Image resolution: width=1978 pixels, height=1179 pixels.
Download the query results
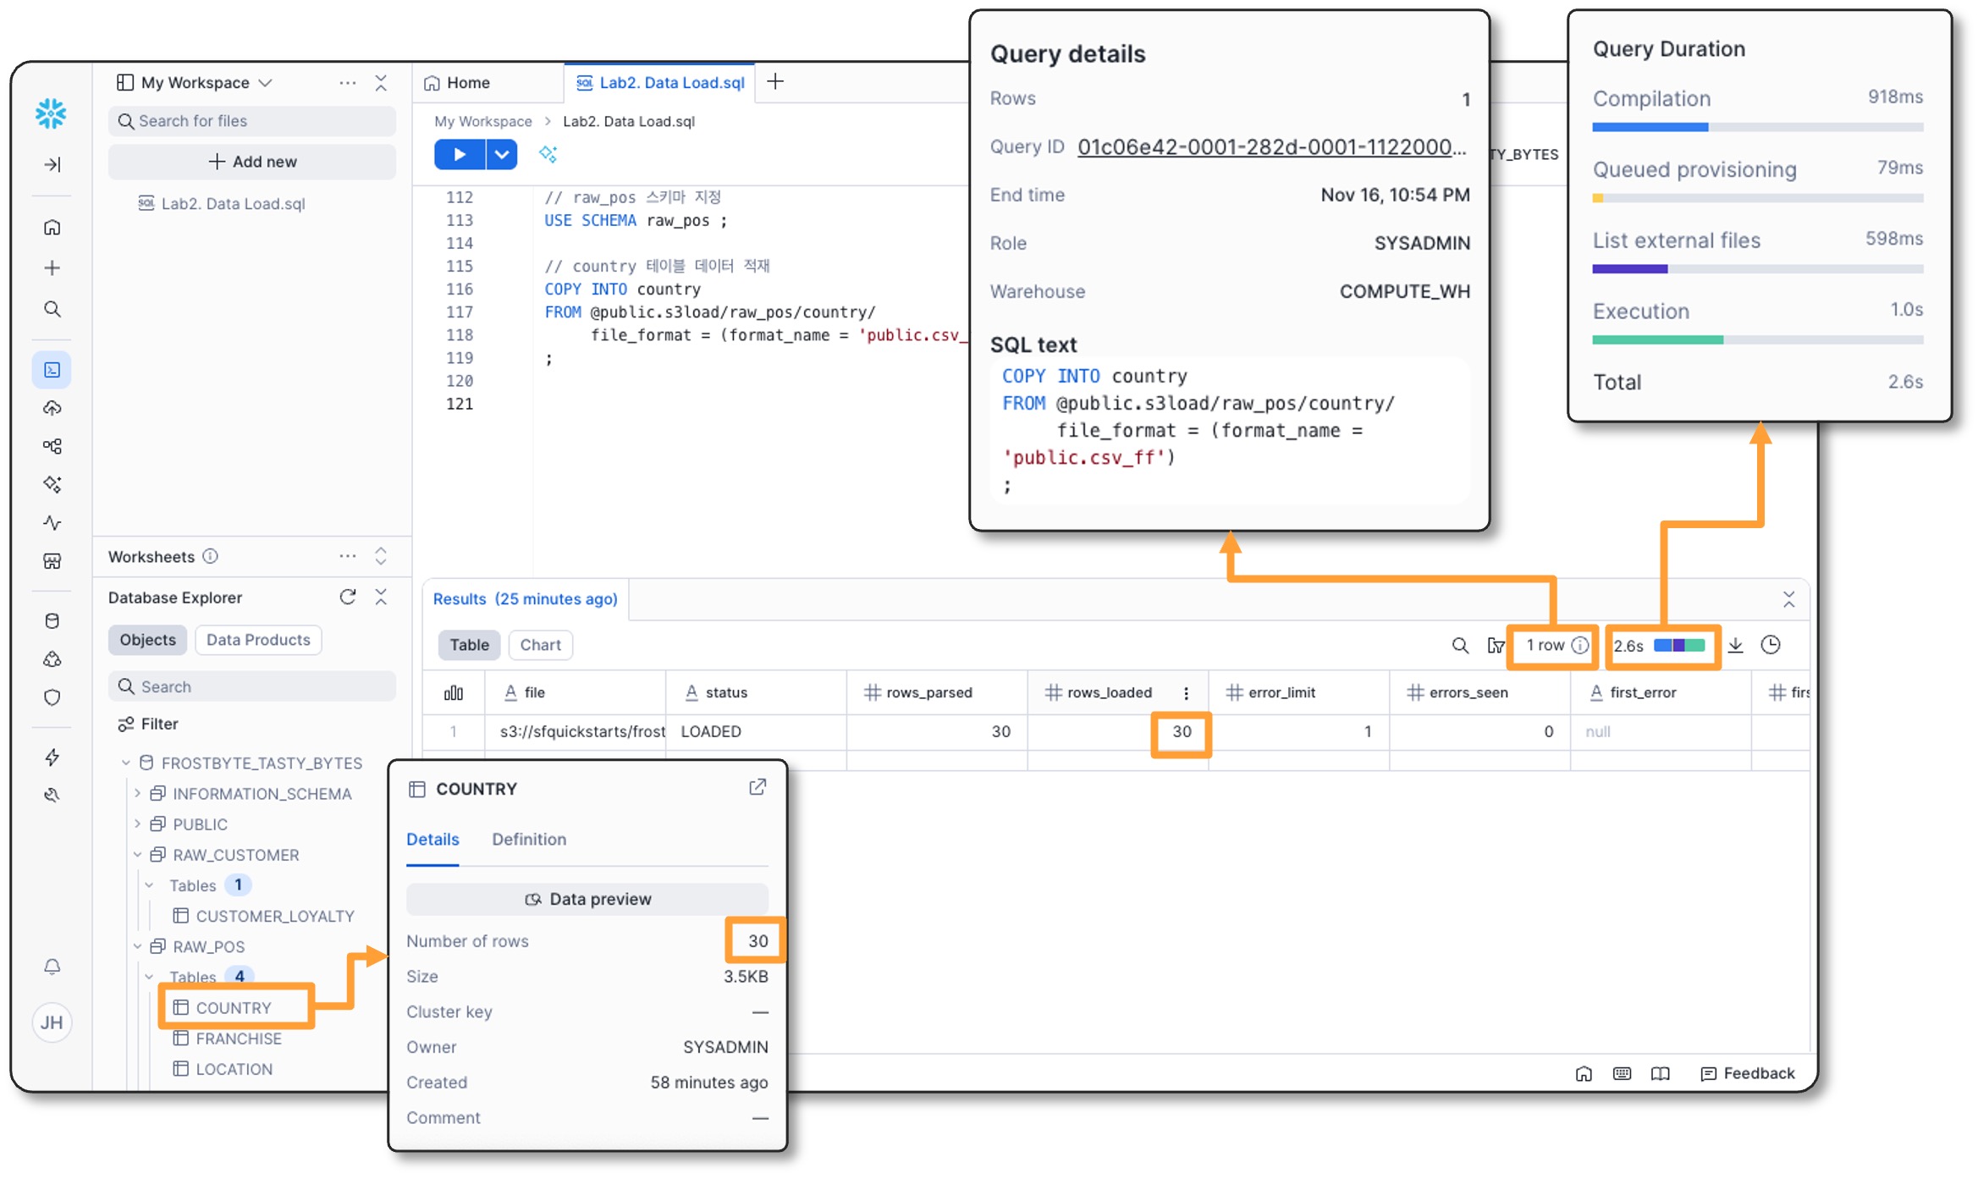click(x=1735, y=645)
